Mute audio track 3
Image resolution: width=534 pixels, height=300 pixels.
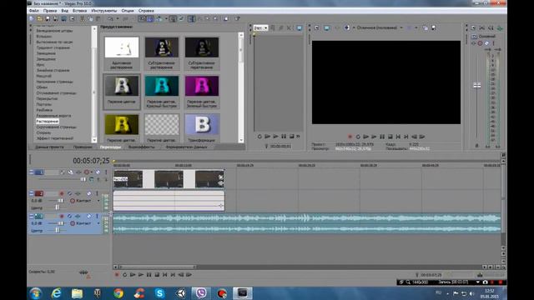(89, 217)
